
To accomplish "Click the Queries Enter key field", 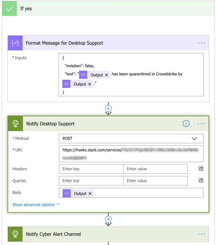I will 91,181.
